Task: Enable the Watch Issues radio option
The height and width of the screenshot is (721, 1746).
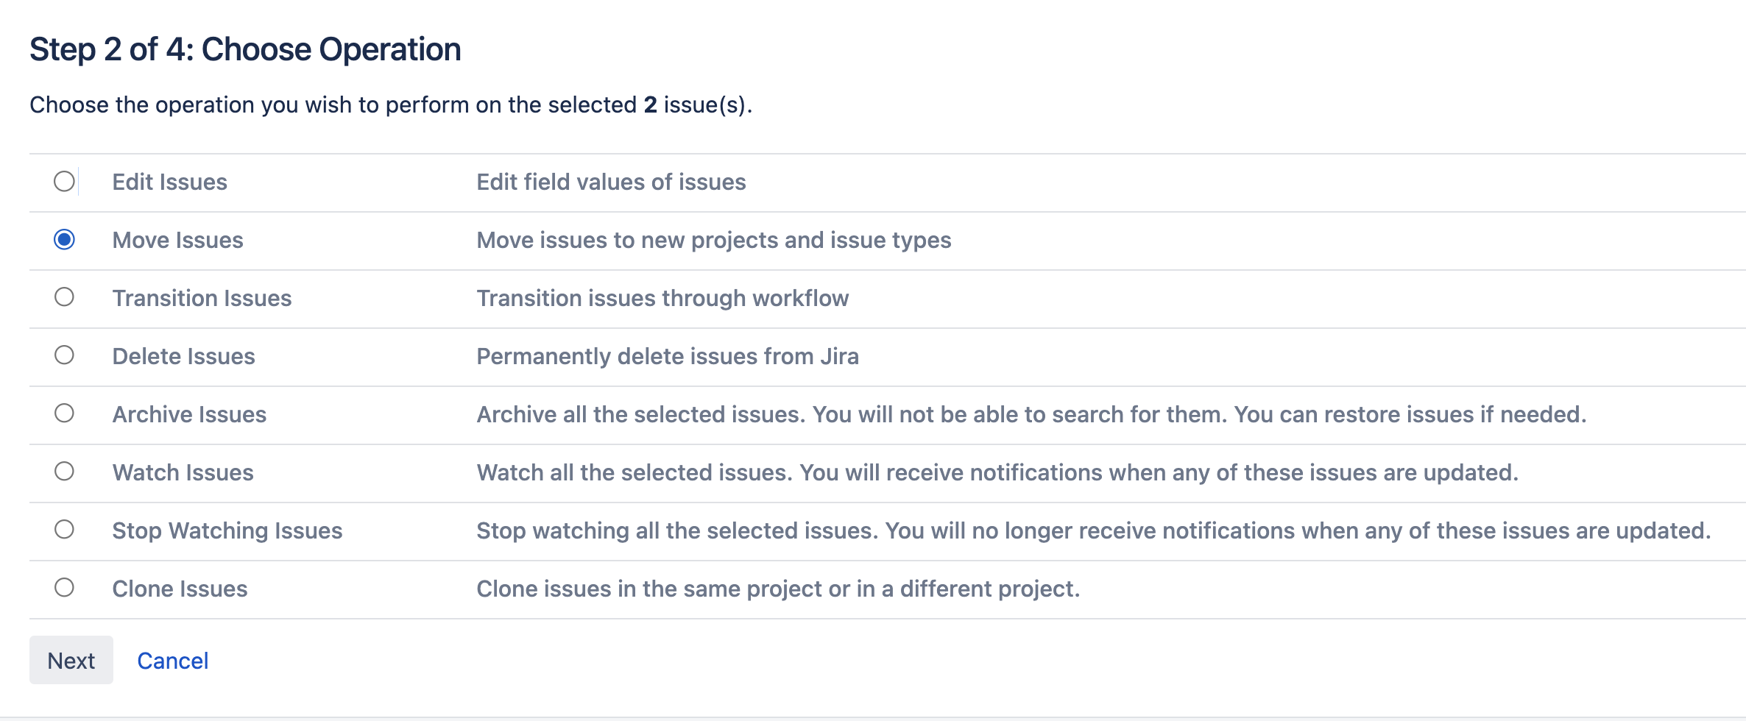Action: (64, 472)
